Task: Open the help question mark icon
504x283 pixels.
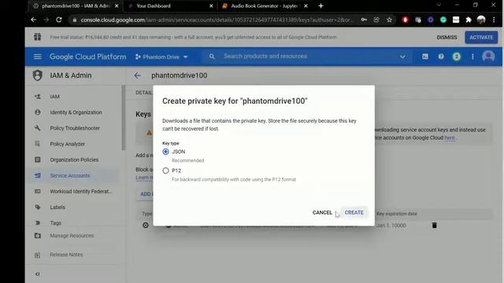Action: coord(441,57)
